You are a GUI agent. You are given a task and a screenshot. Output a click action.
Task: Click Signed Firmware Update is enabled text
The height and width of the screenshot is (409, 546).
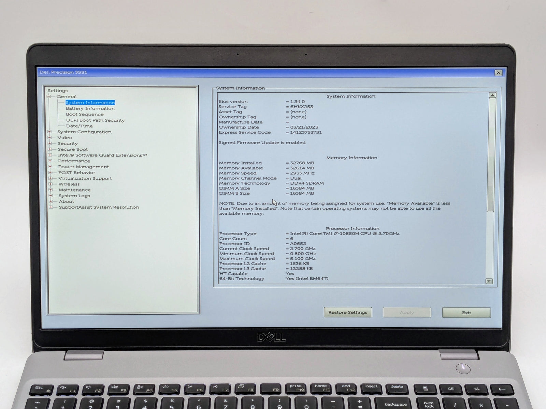(262, 142)
